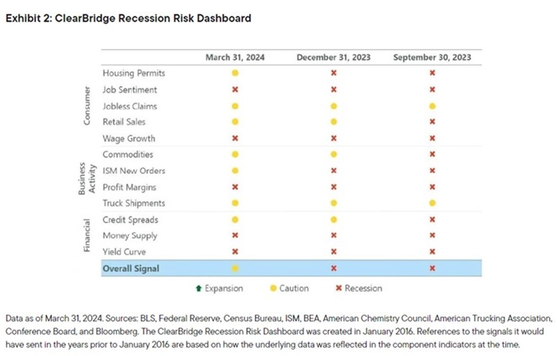557x356 pixels.
Task: Click Retail Sales caution dot for December 2023
Action: coord(333,122)
